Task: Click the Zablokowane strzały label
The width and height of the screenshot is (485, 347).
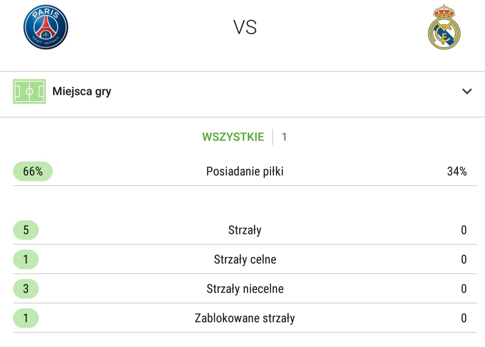Action: 245,318
